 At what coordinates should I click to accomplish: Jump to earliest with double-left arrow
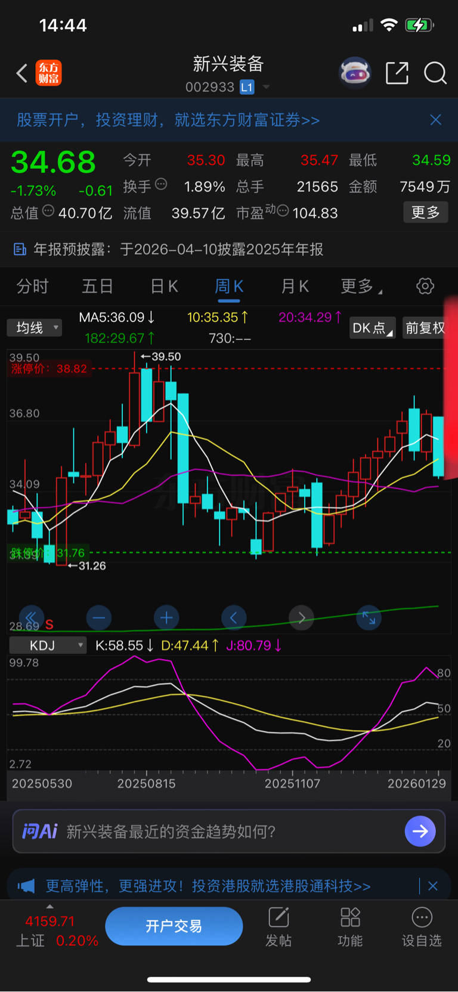pyautogui.click(x=31, y=617)
